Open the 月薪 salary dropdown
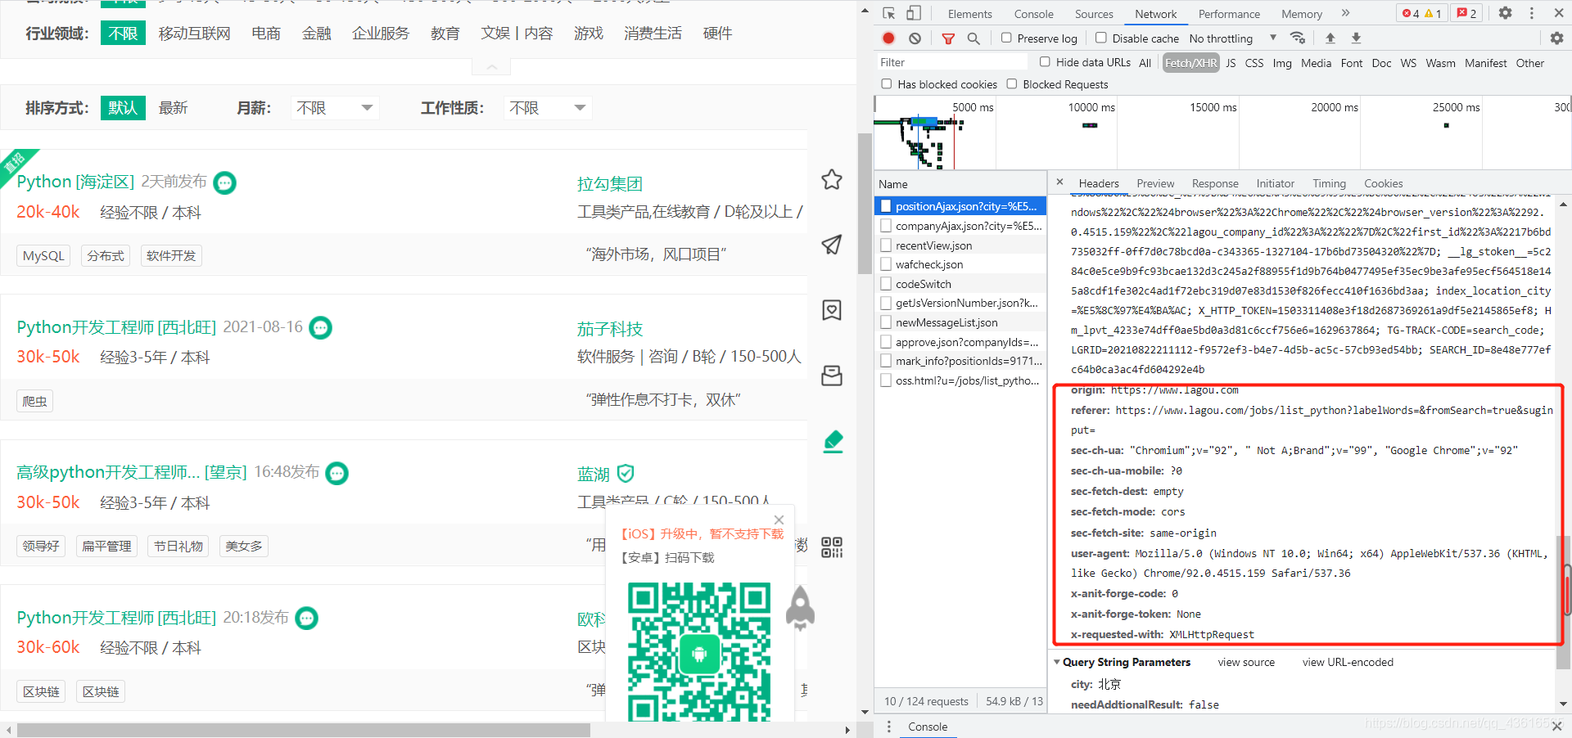Viewport: 1572px width, 738px height. coord(334,107)
